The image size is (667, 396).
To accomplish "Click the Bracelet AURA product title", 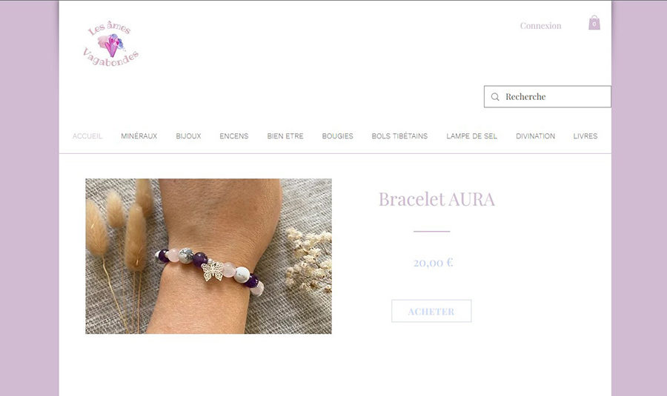I will tap(437, 199).
